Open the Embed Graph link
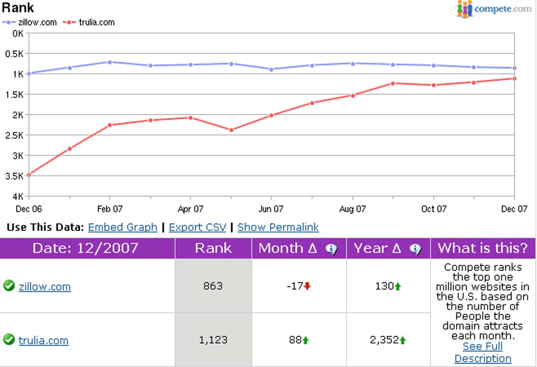537x367 pixels. [123, 227]
